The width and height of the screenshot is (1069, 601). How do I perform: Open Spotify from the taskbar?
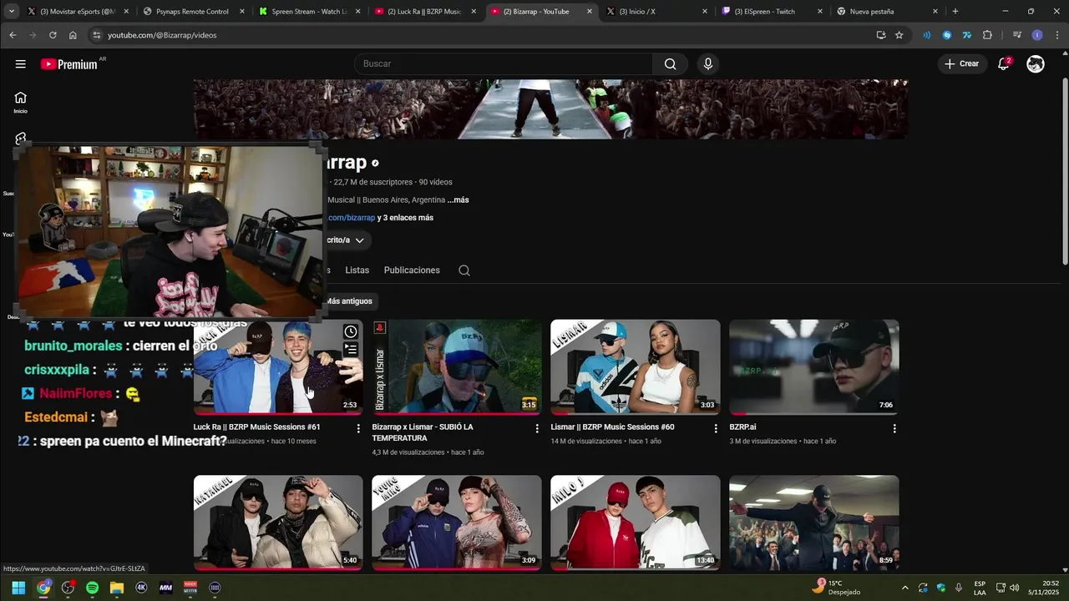pos(92,588)
